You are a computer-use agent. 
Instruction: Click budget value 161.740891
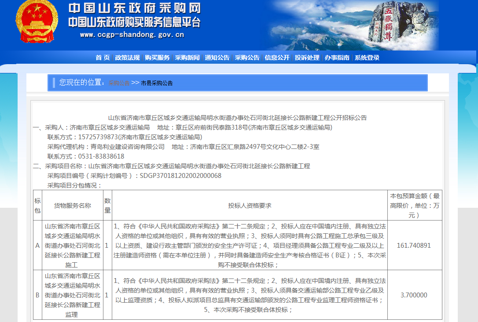coord(414,245)
